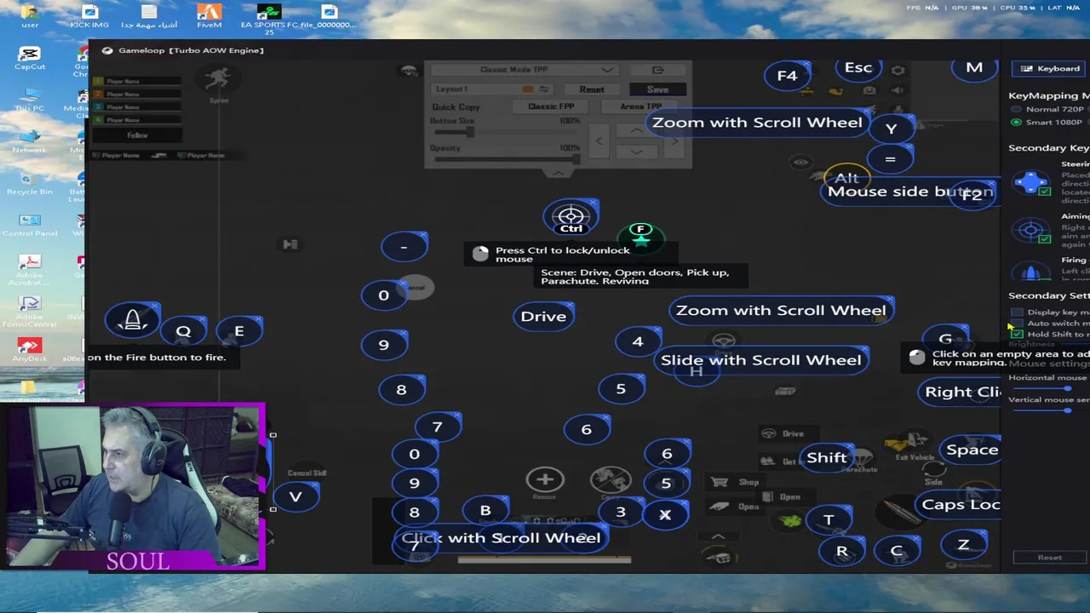
Task: Click the up arrow in layout panel
Action: [636, 131]
